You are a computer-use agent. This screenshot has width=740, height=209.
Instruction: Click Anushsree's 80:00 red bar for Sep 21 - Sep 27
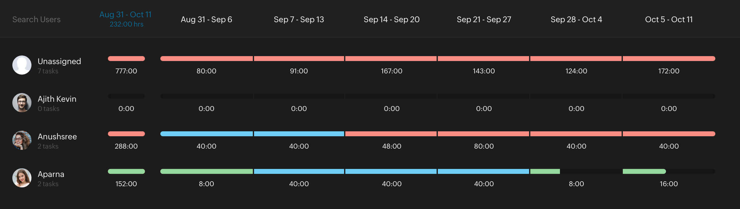[x=483, y=134]
